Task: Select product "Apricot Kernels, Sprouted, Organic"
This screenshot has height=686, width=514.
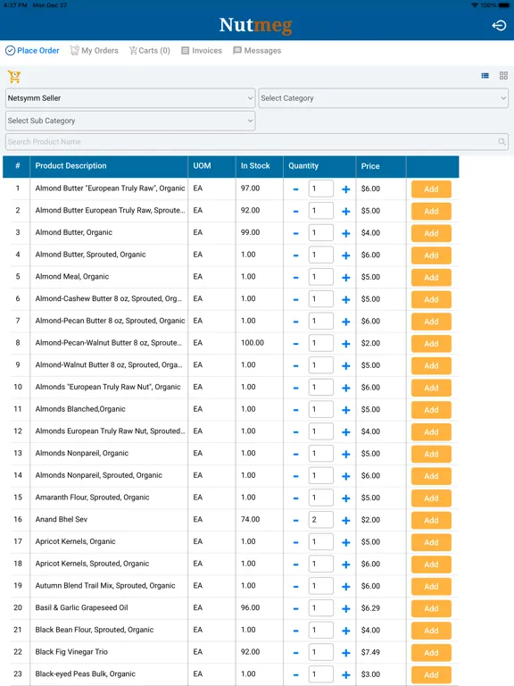Action: pos(92,564)
